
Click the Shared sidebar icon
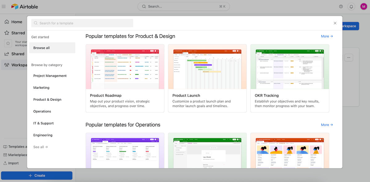(x=7, y=54)
